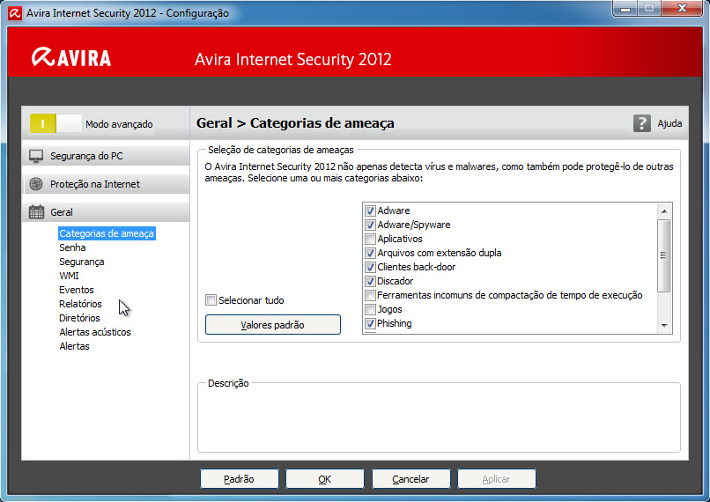Click the Valores padrão button
Viewport: 710px width, 502px height.
(273, 325)
